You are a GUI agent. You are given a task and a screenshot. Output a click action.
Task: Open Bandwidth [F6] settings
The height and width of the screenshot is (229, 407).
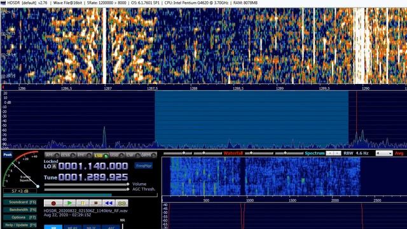click(20, 209)
